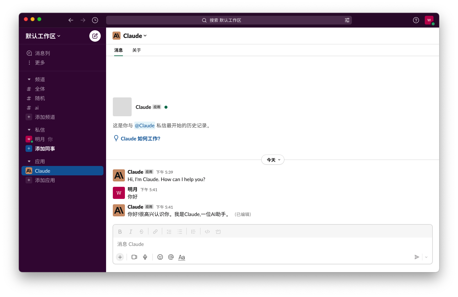The image size is (458, 297).
Task: Go back in history with left arrow
Action: [x=71, y=20]
